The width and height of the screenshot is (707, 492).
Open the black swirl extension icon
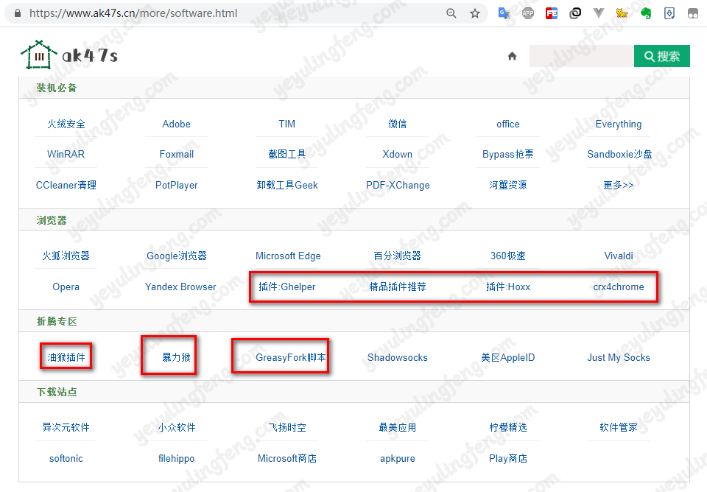575,13
